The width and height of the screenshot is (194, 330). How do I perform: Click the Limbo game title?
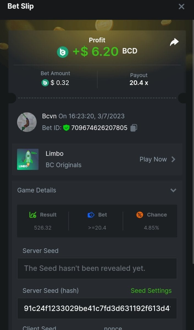[54, 153]
